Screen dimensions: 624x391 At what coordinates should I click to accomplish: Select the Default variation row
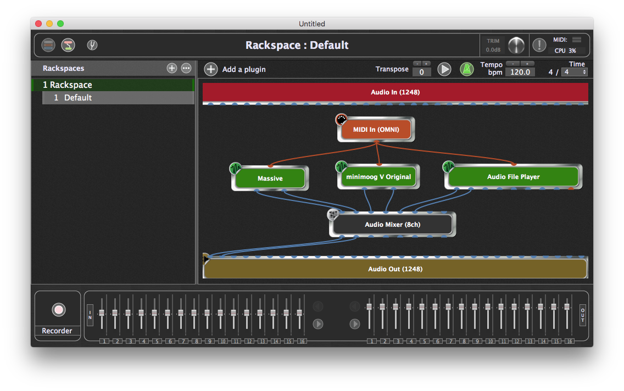118,97
